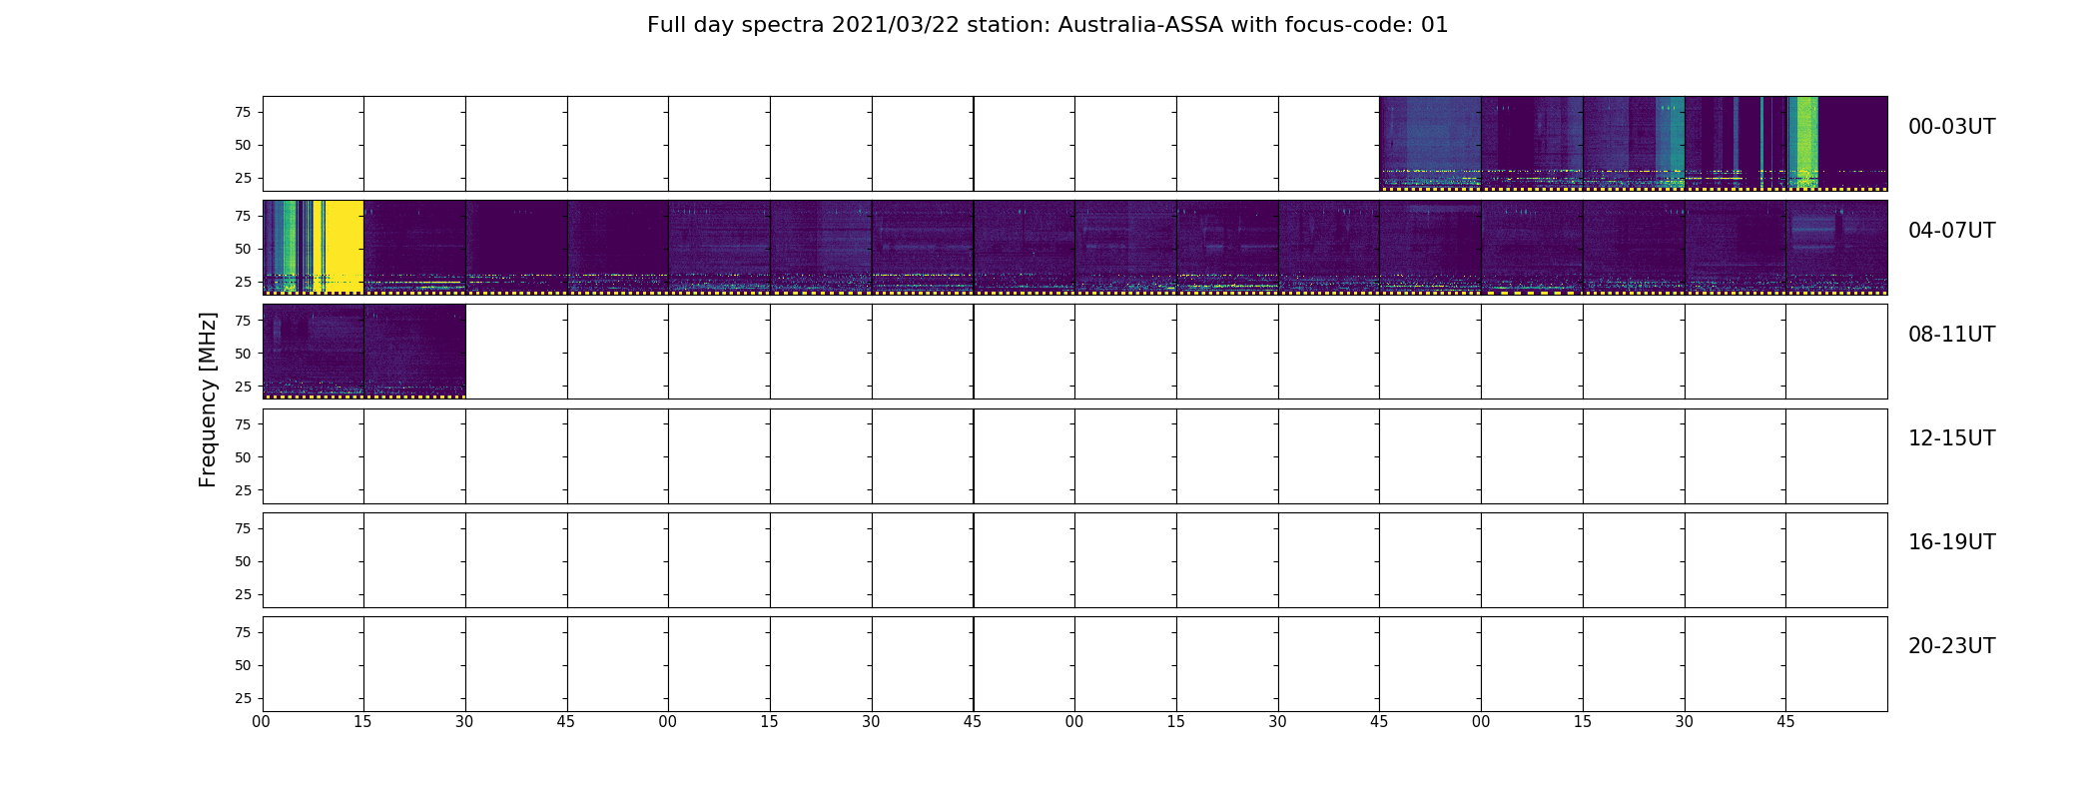Click the '04-07UT' row label
Viewport: 2097px width, 799px height.
point(1951,231)
